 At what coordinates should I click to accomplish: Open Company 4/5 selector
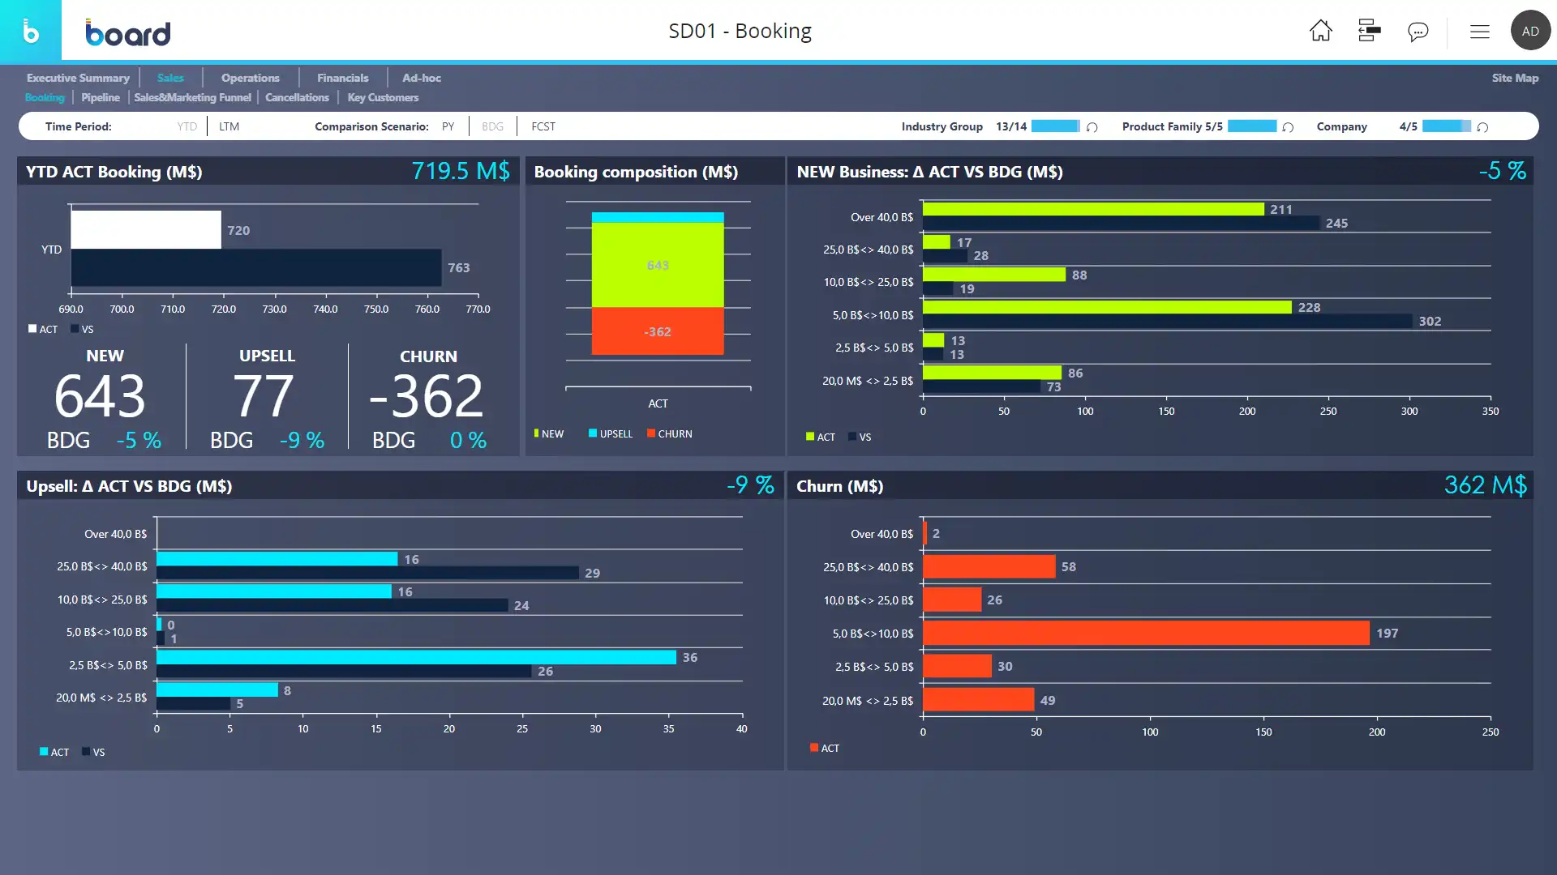[x=1366, y=126]
